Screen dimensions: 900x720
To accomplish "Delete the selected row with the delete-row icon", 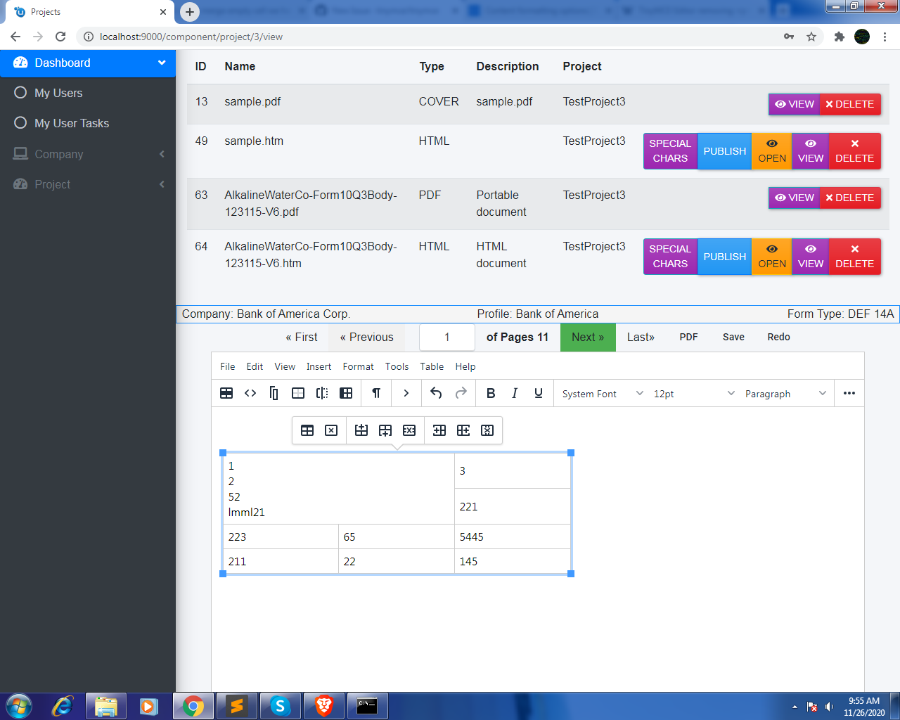I will click(x=409, y=430).
